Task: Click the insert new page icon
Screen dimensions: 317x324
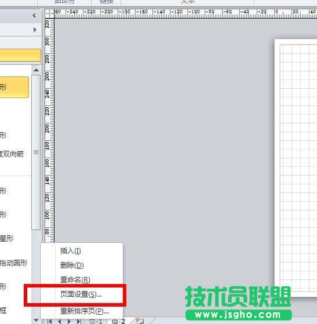Action: [x=139, y=321]
